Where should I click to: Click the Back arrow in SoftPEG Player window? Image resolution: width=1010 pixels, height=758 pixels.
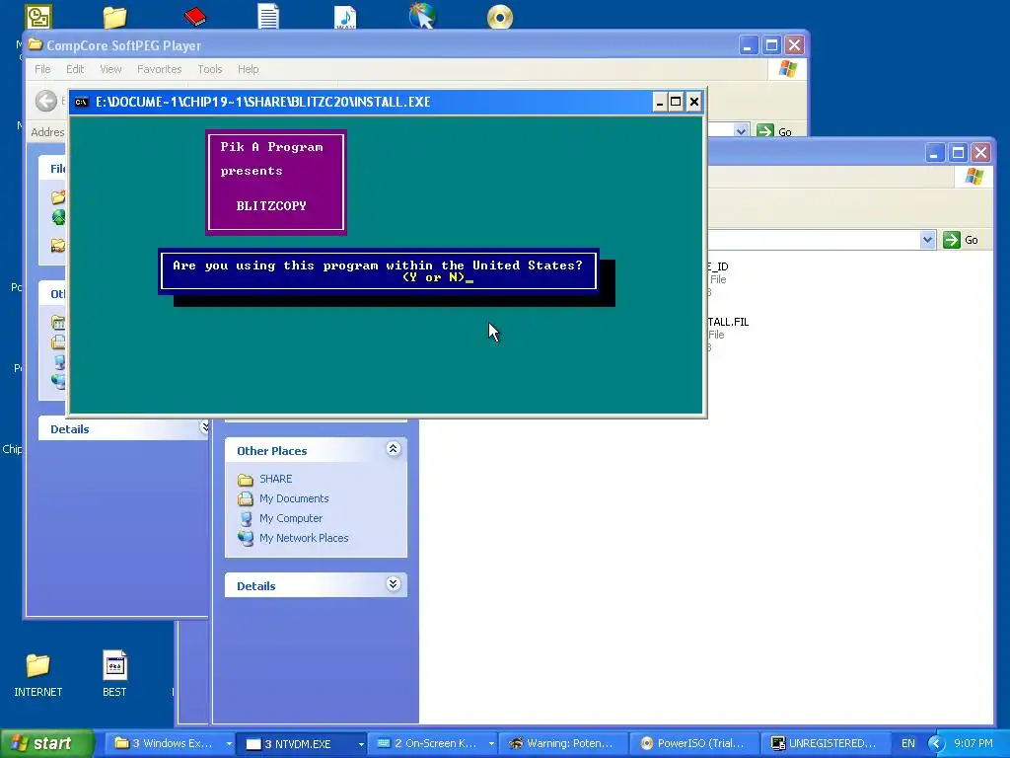click(x=45, y=101)
